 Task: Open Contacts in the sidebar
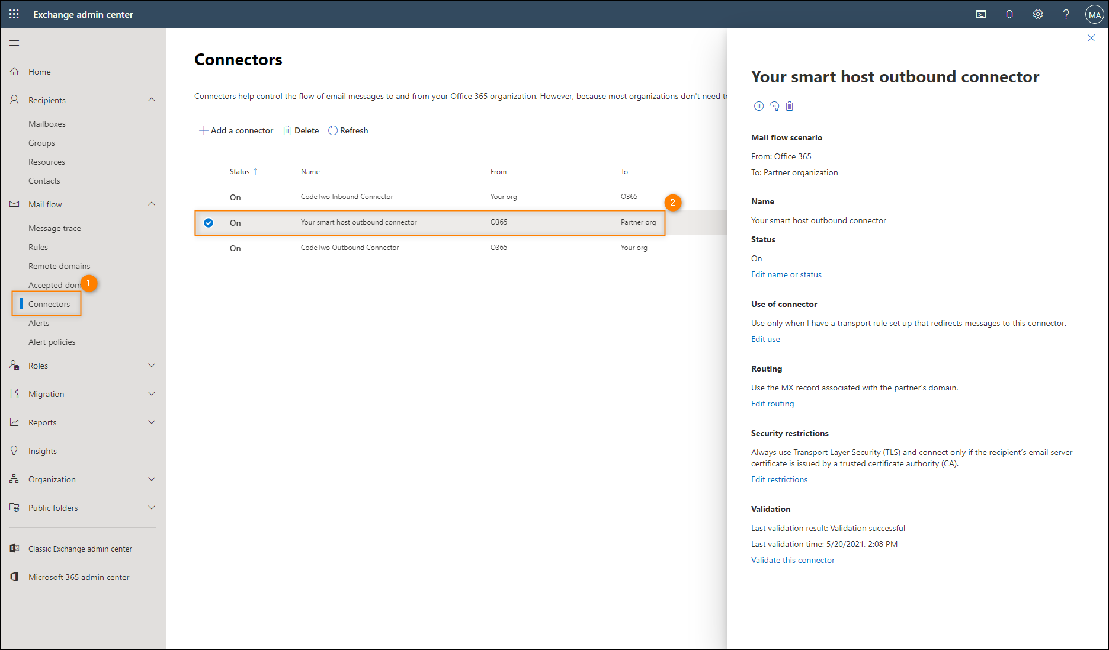tap(44, 181)
